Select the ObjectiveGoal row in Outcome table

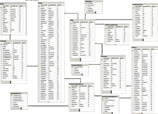click(113, 65)
